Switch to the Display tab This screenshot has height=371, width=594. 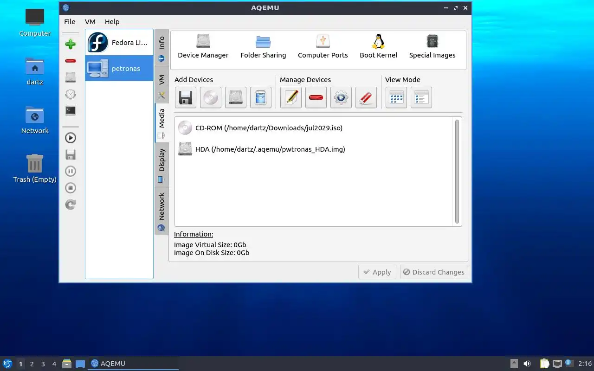[x=161, y=165]
